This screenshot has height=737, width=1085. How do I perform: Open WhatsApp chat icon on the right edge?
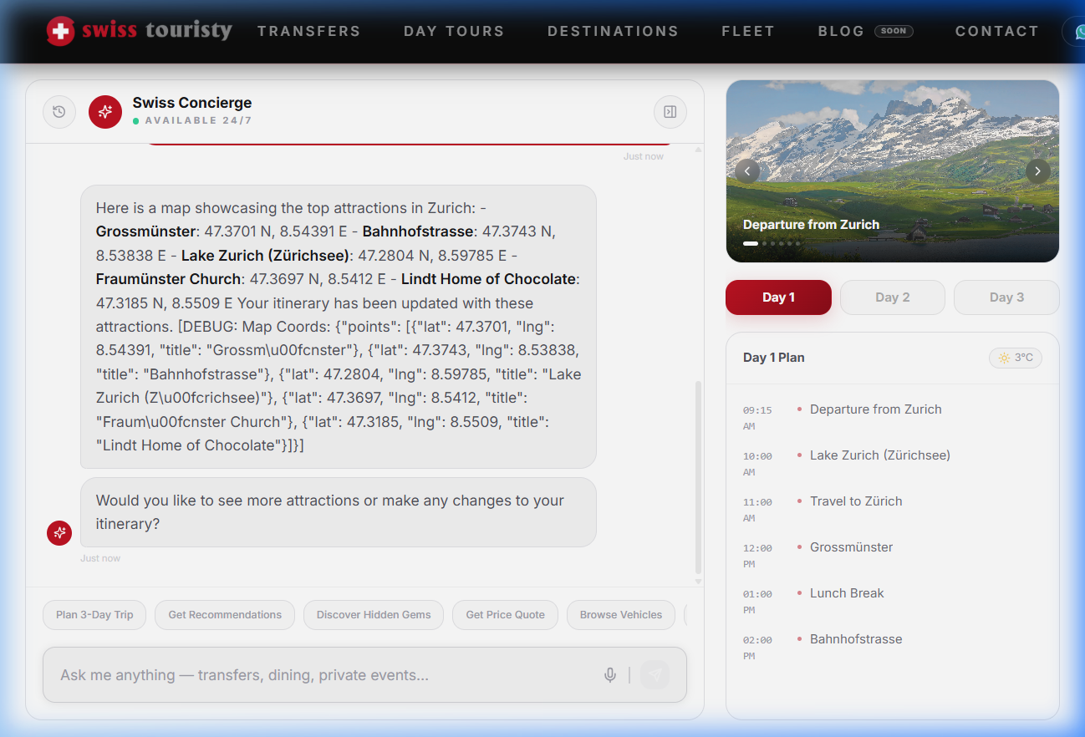1078,32
